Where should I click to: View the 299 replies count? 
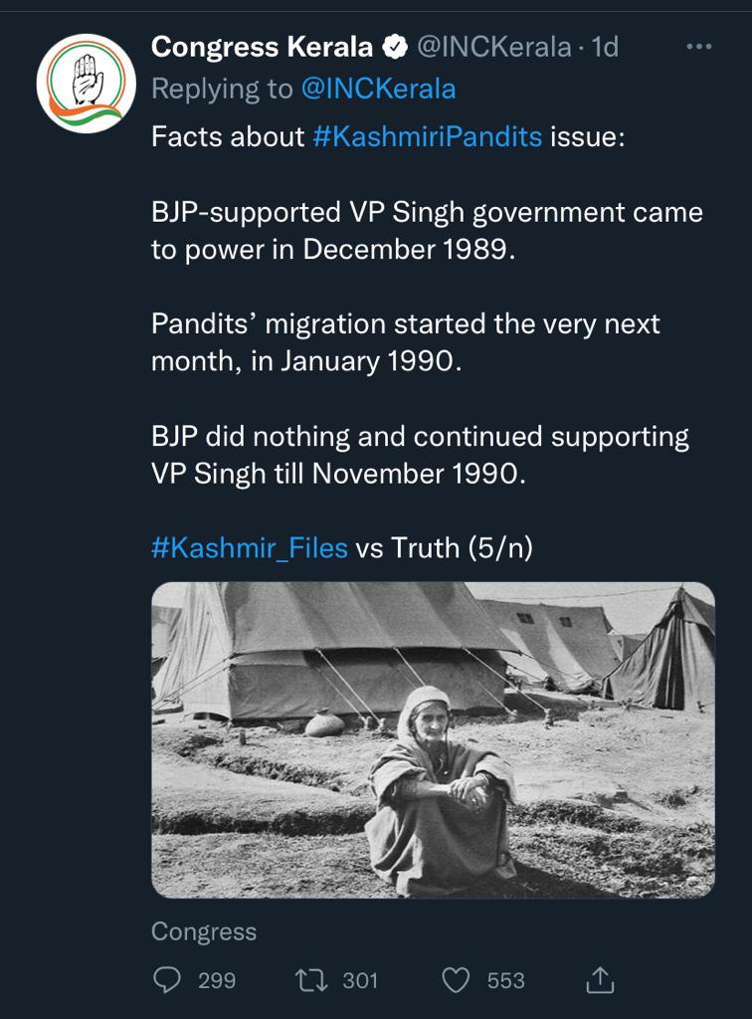[216, 981]
